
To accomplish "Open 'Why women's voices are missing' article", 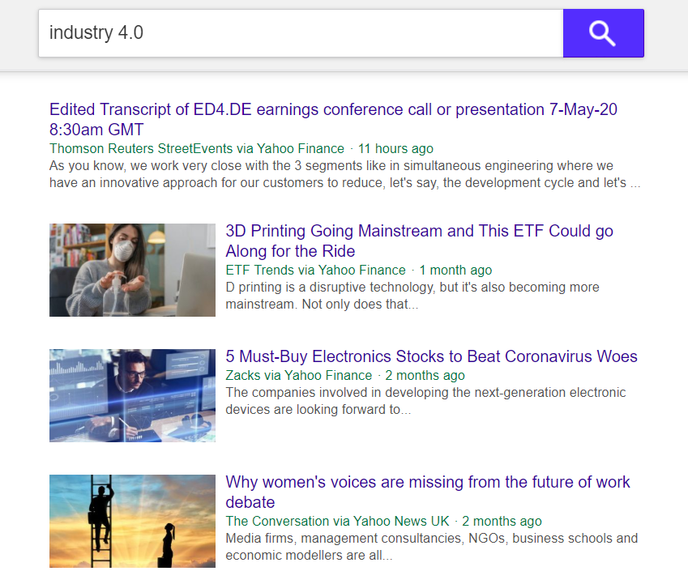I will pos(427,492).
